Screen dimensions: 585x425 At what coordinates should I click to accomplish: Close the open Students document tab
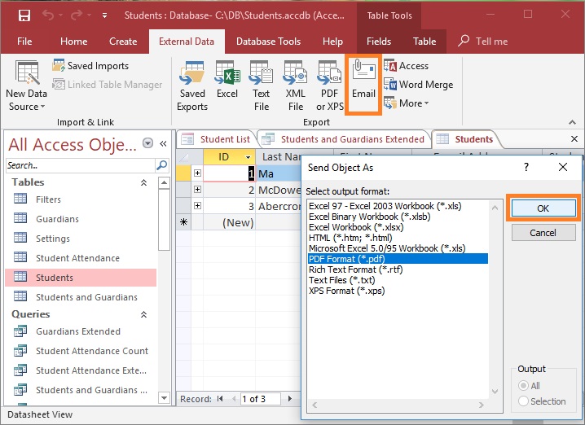(x=574, y=139)
